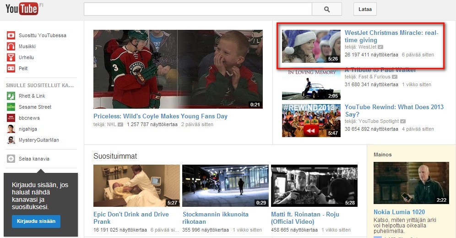The height and width of the screenshot is (238, 456).
Task: Click the magnifier search button
Action: click(x=327, y=9)
